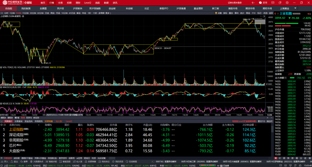Open 大数据热点 in bottom toolbar
312x167 pixels.
click(x=36, y=162)
